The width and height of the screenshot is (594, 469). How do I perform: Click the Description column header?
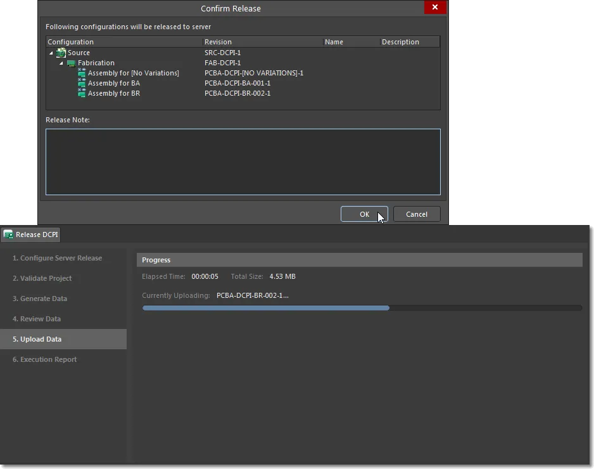410,42
